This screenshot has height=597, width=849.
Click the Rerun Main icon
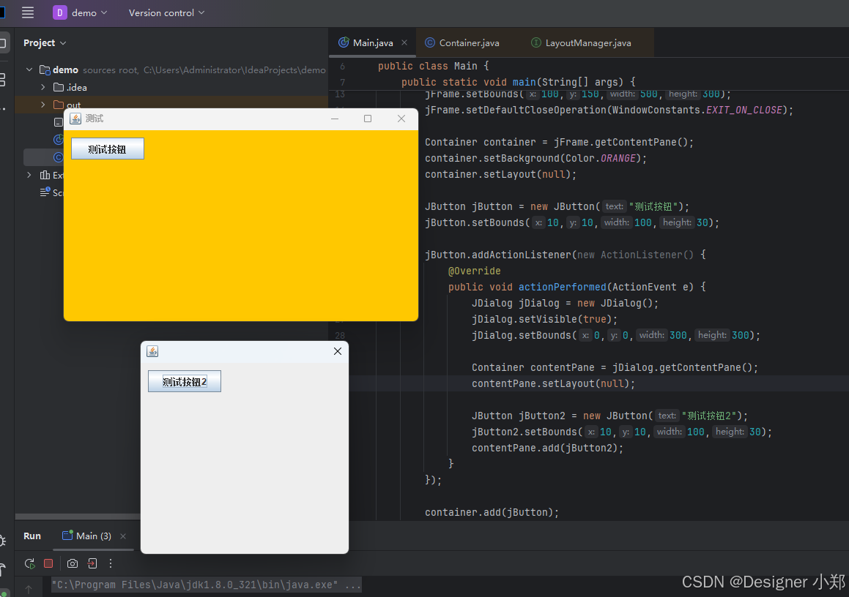(30, 563)
